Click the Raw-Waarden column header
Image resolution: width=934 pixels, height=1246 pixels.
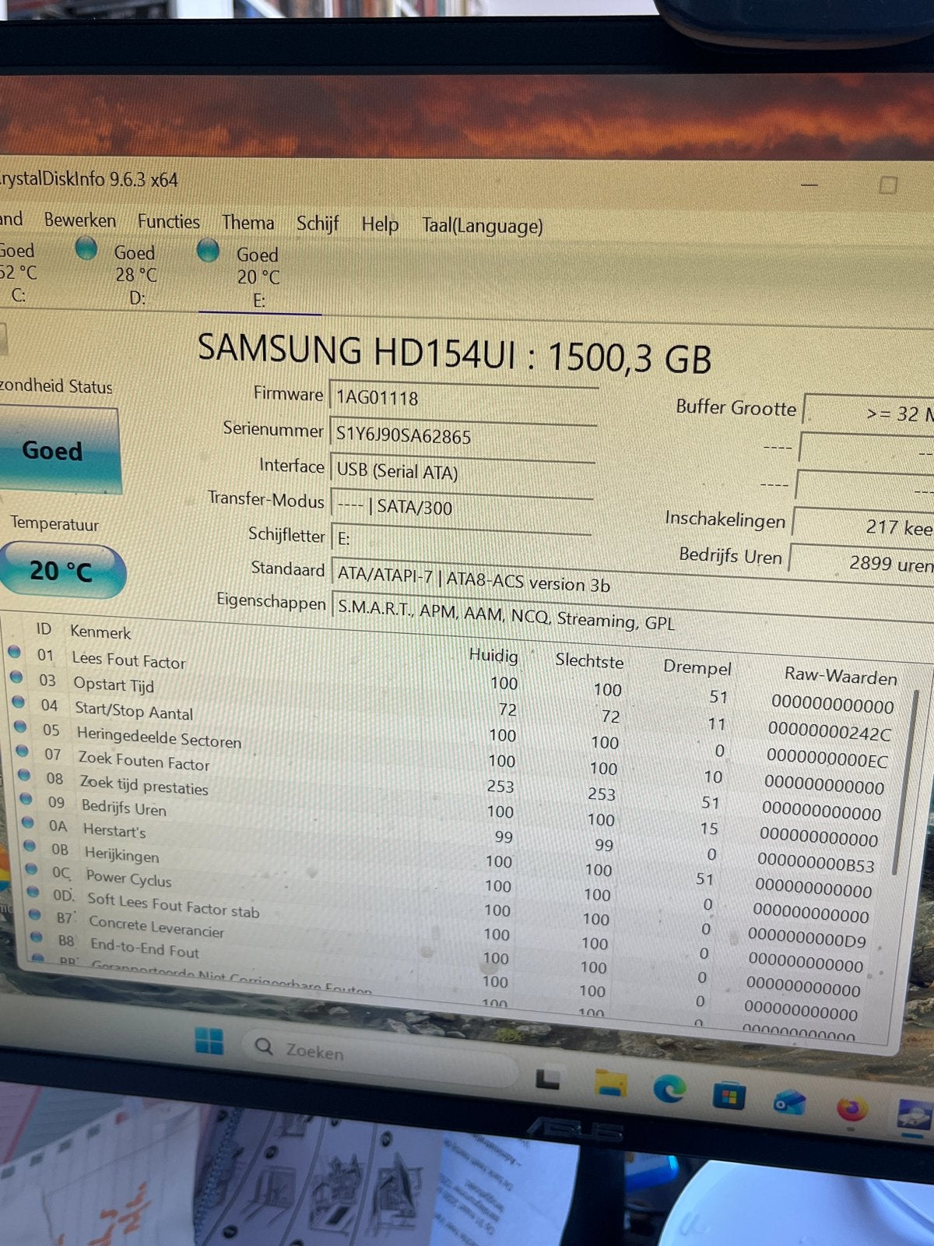(x=841, y=676)
